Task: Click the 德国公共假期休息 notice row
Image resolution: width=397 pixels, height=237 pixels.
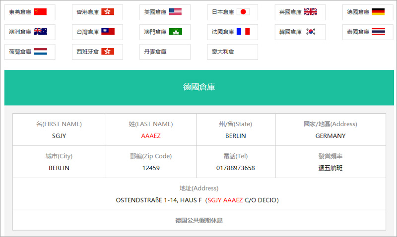Action: pyautogui.click(x=198, y=220)
